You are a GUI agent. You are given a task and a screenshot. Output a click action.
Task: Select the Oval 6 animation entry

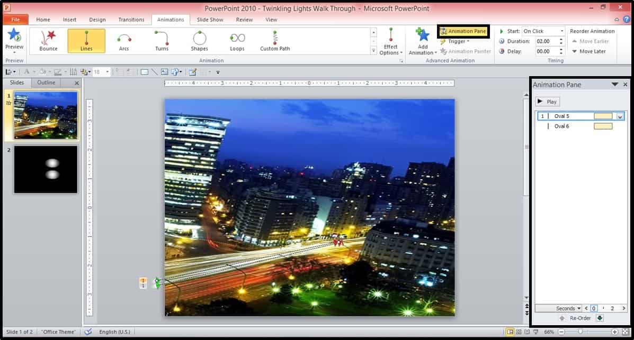(580, 126)
